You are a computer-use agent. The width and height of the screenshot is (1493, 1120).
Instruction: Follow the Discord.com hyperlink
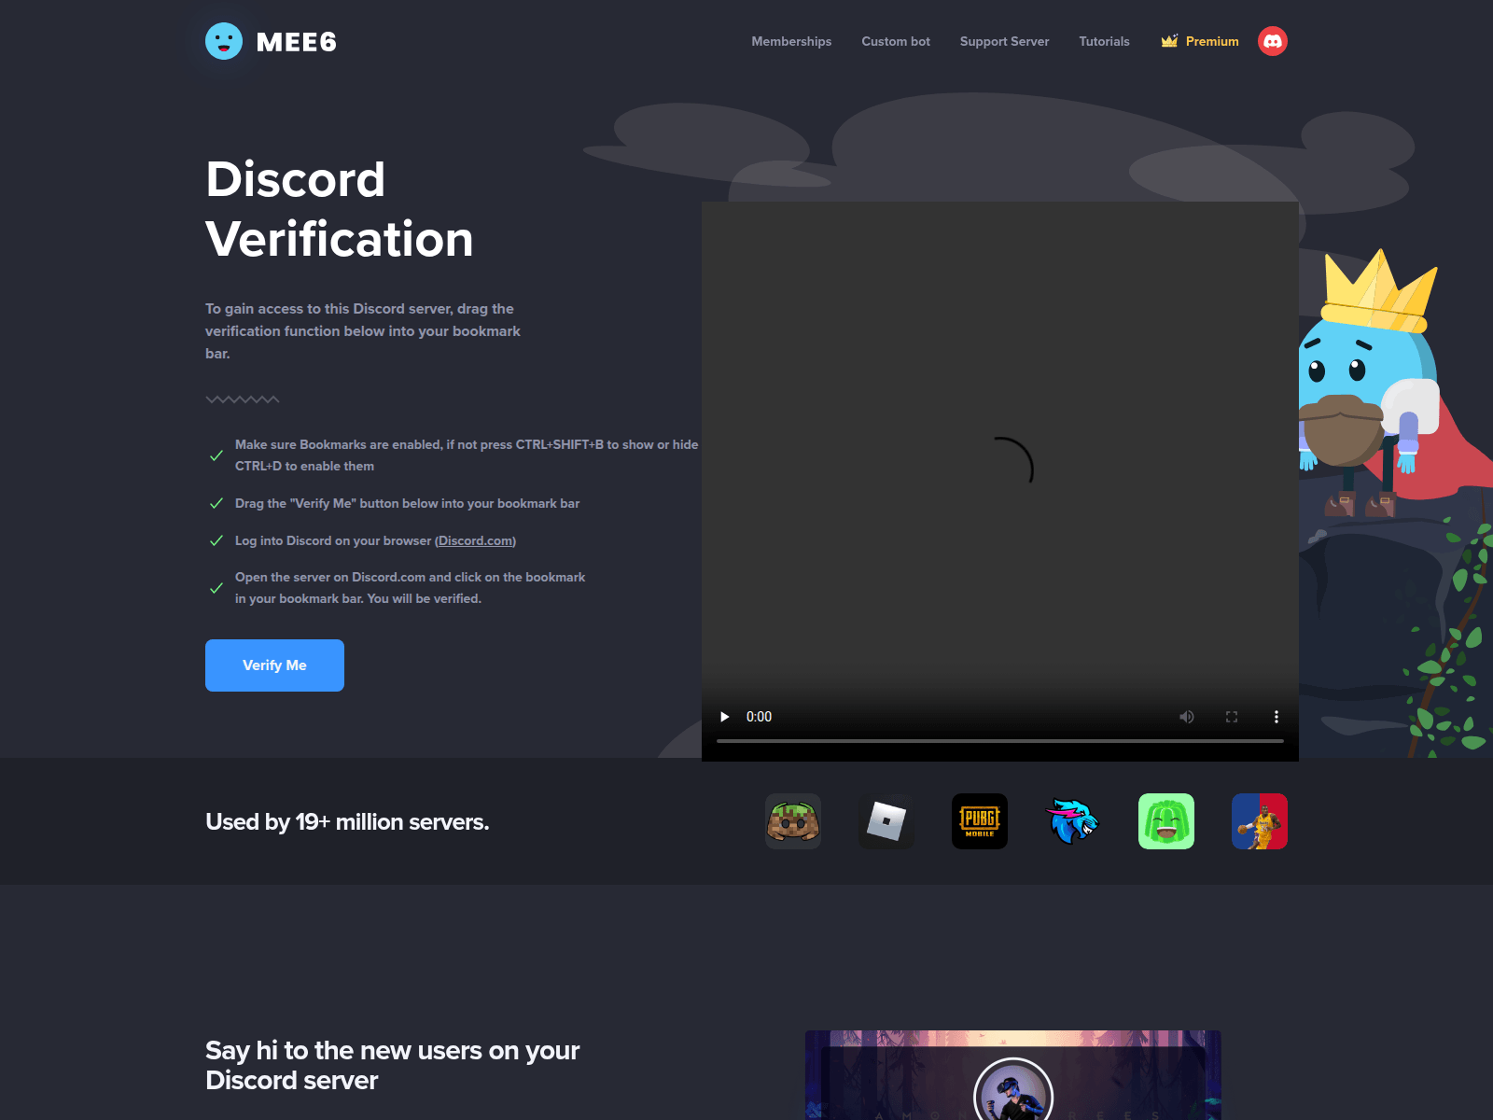[x=475, y=540]
